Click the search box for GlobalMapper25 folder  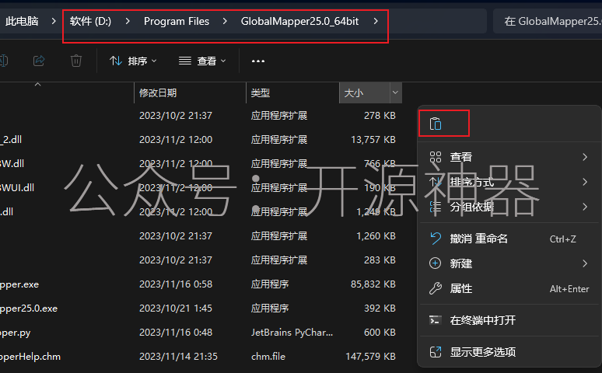tap(548, 21)
